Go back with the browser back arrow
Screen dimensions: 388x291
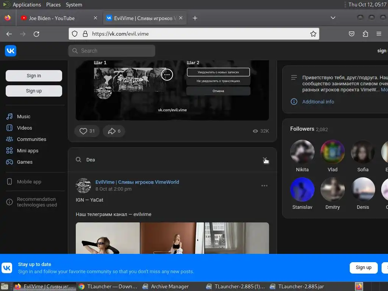[x=9, y=34]
